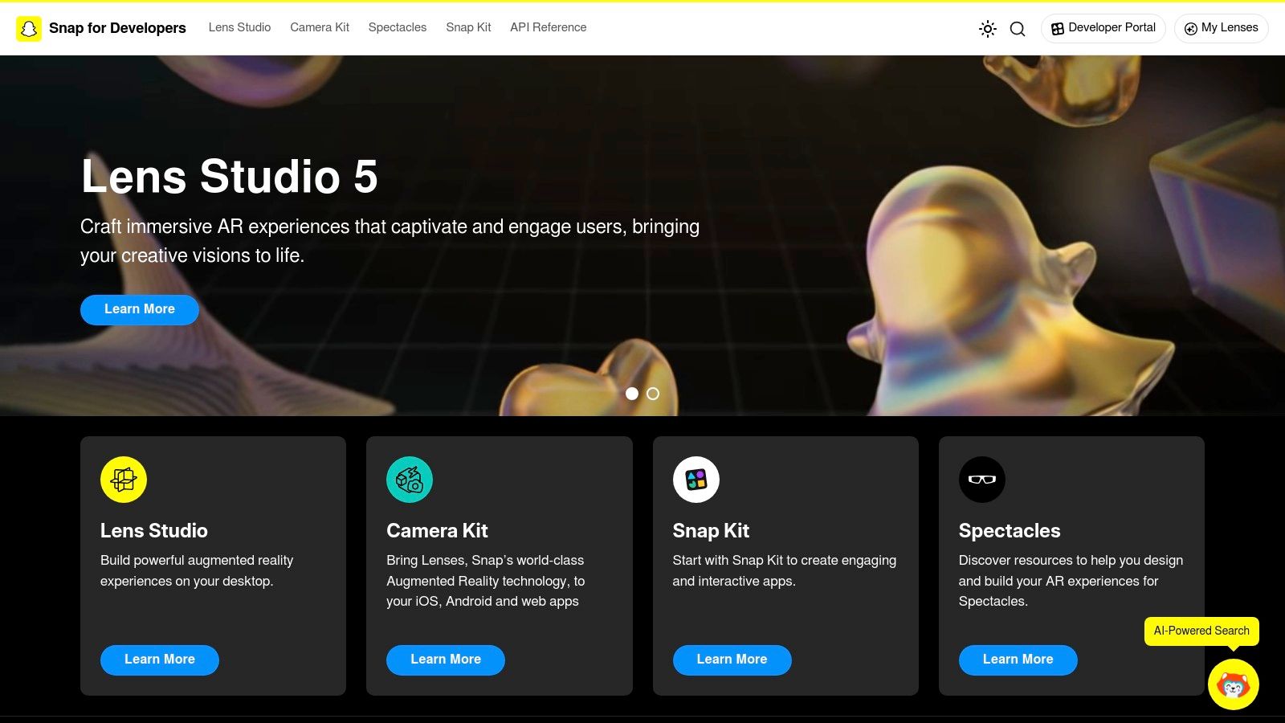
Task: Open Camera Kit in top navigation
Action: click(320, 27)
